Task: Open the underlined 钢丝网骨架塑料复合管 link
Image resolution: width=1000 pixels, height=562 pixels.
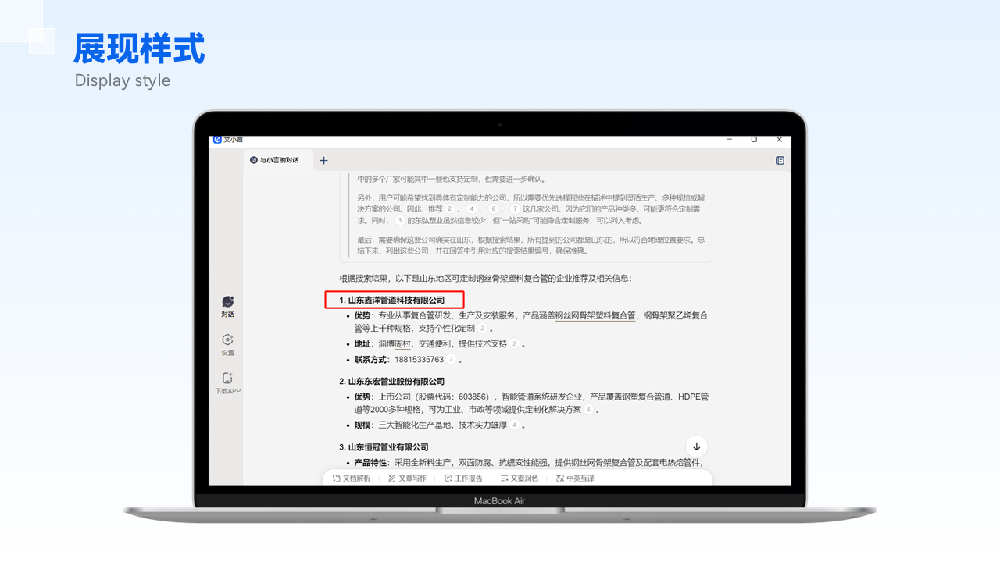Action: [595, 316]
